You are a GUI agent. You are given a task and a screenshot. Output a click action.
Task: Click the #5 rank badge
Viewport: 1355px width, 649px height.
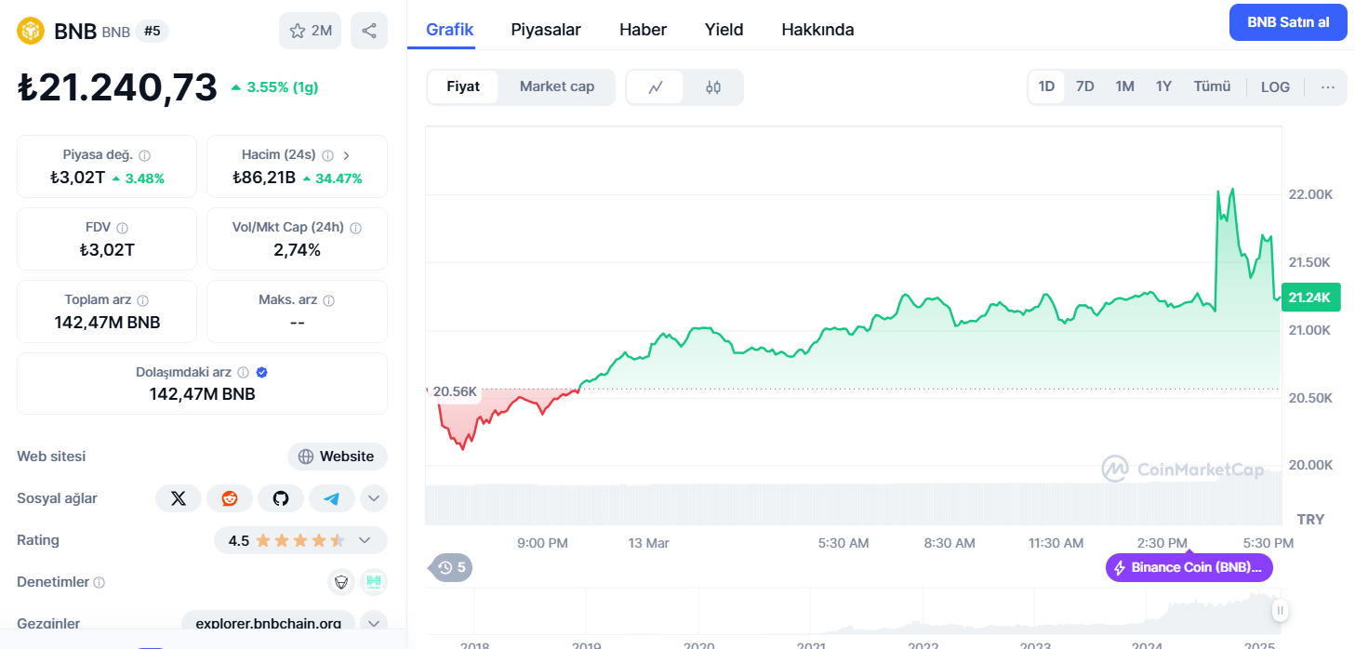point(153,31)
